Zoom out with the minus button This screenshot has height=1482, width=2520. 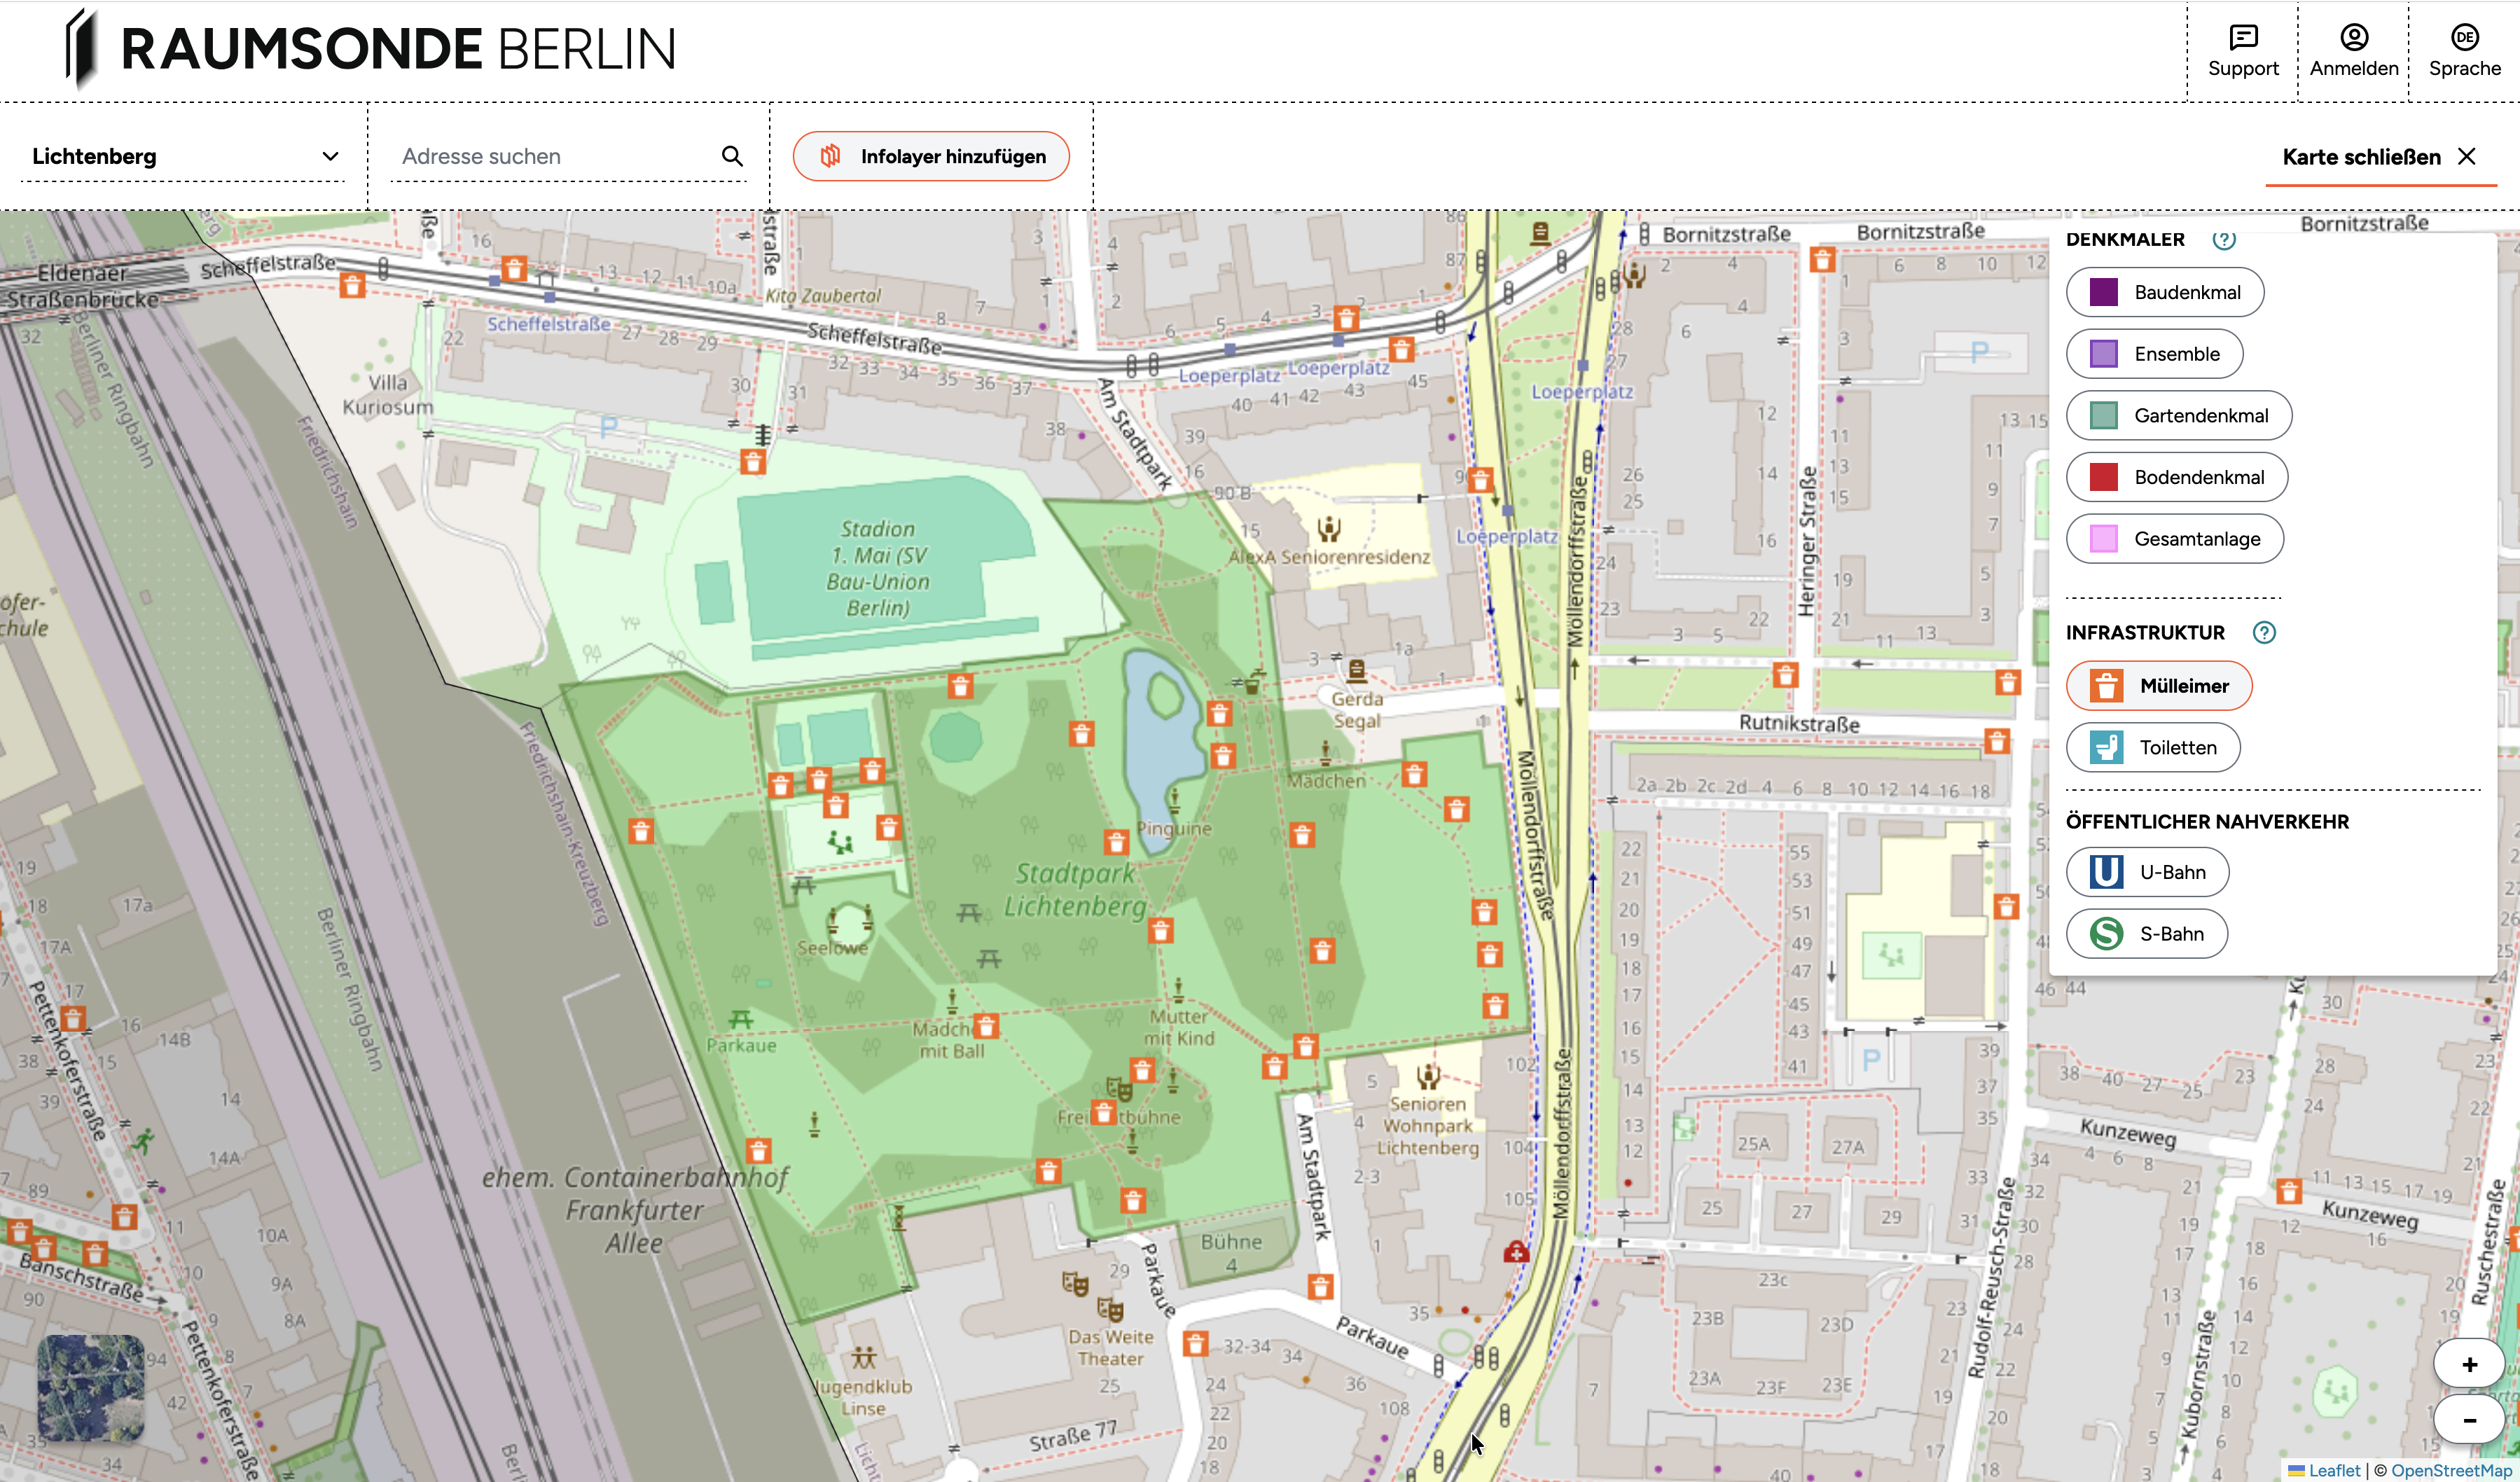(x=2469, y=1419)
